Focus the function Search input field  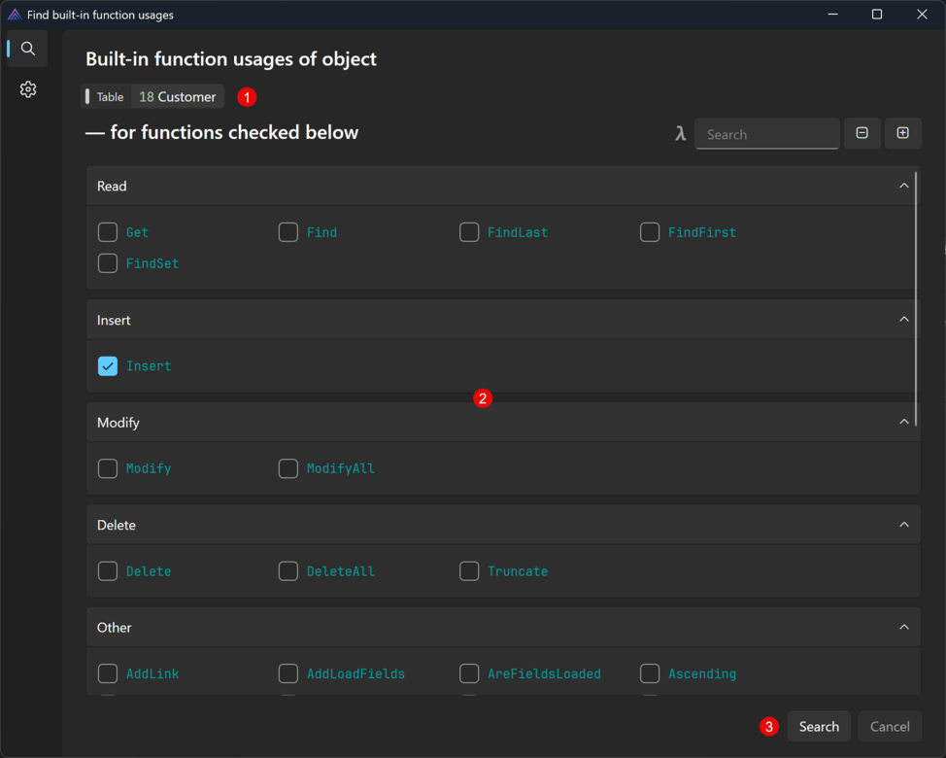[x=767, y=134]
